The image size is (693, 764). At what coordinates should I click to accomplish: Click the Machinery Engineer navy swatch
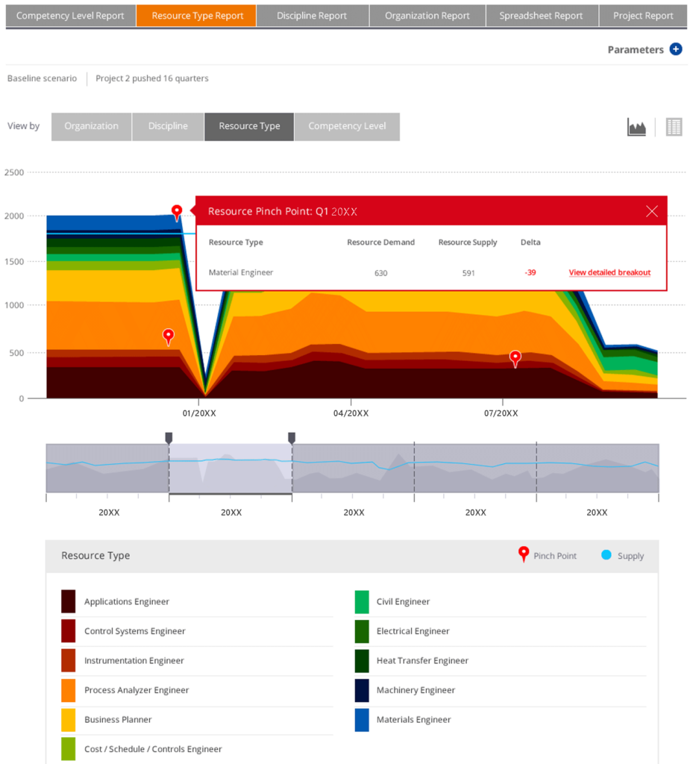(362, 690)
